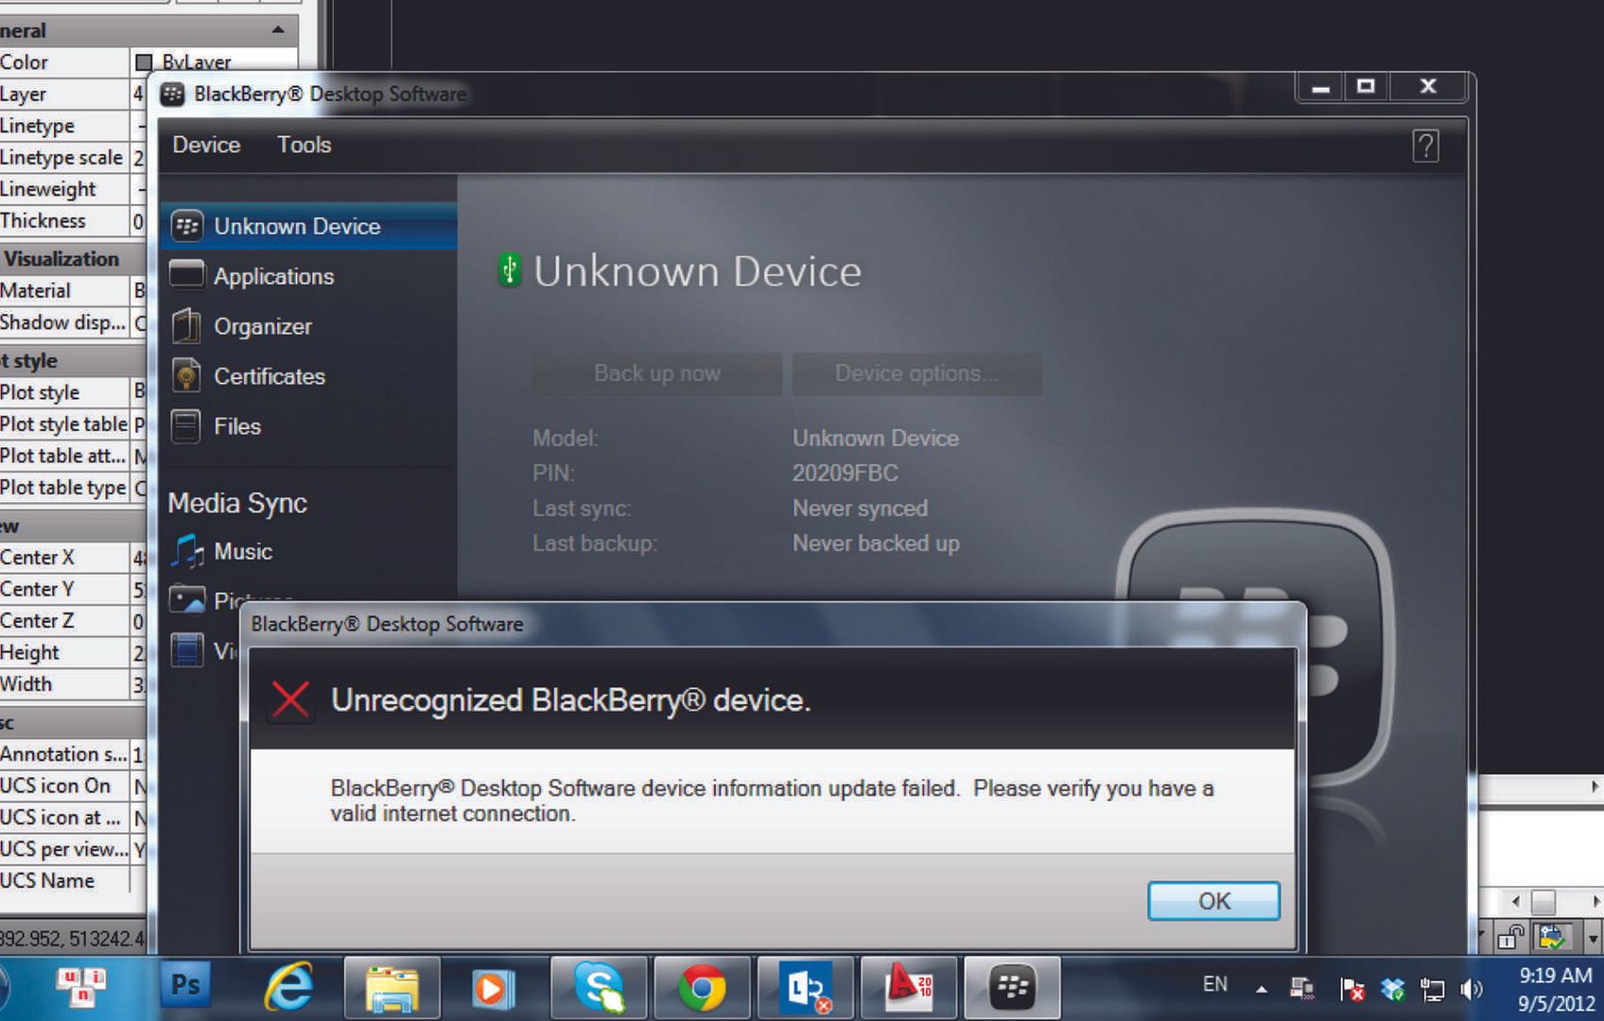The image size is (1604, 1021).
Task: Click the Visualization section header
Action: point(74,259)
